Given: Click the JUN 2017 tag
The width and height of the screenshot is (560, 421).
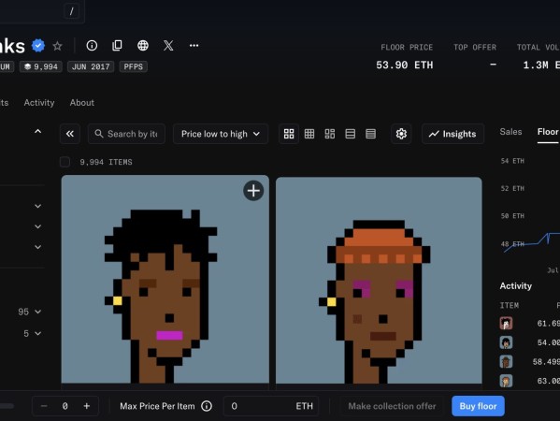Looking at the screenshot, I should point(91,66).
